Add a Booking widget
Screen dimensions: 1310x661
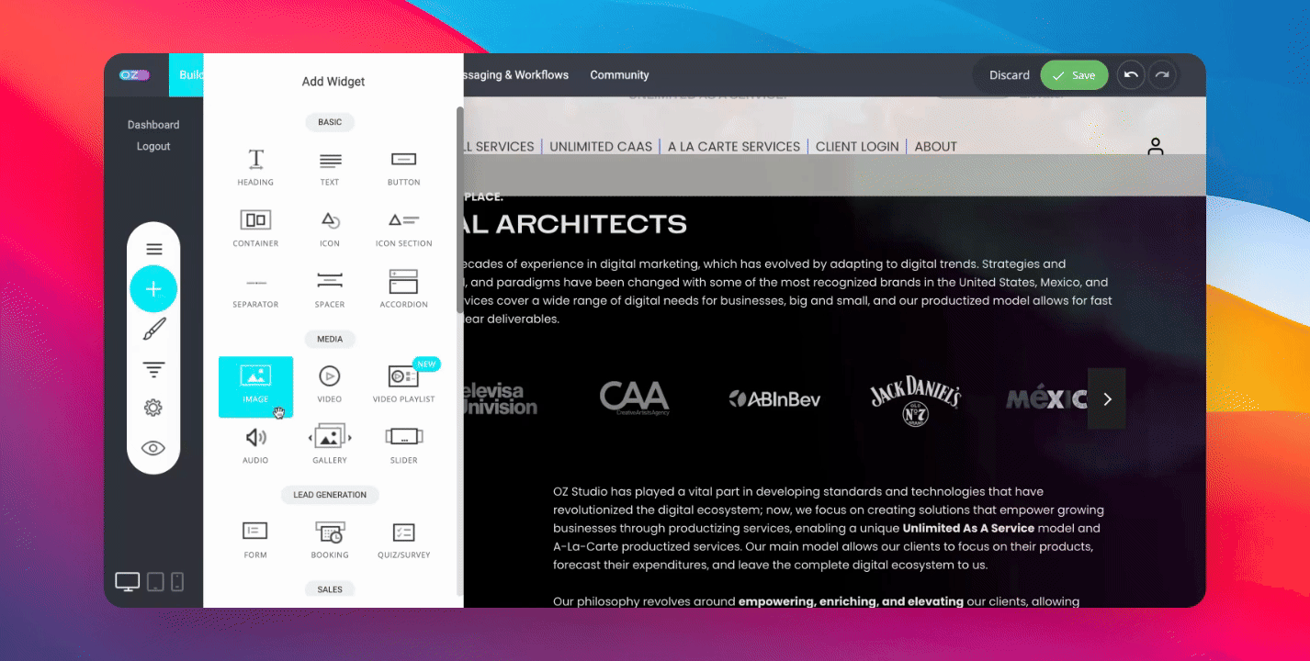tap(330, 540)
